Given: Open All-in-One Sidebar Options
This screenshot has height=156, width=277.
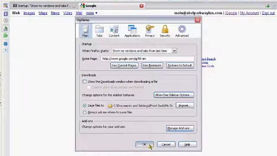Looking at the screenshot, I should [x=174, y=95].
